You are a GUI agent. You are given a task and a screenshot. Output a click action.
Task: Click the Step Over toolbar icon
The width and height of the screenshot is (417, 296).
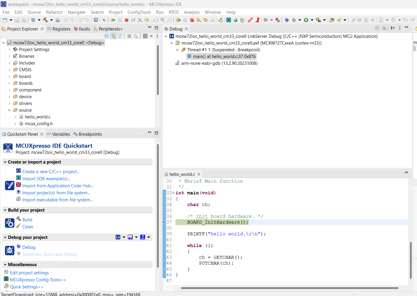pos(147,20)
